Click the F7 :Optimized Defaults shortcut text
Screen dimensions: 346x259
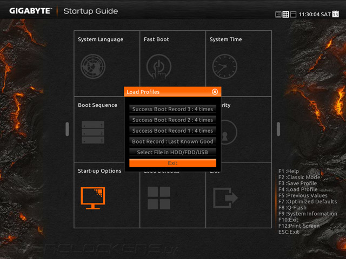tap(308, 201)
